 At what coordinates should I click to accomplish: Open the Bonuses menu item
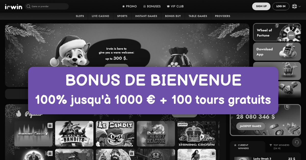pos(152,6)
